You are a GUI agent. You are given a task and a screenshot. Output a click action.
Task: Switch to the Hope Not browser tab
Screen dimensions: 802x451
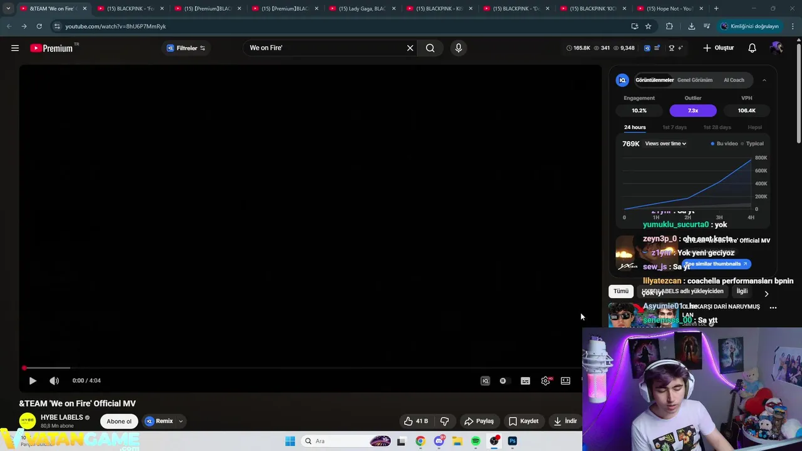point(669,9)
